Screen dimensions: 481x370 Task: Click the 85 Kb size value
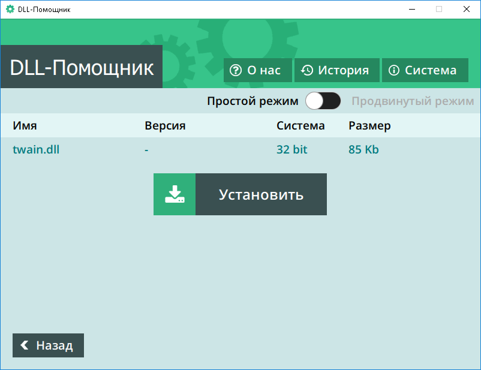point(363,149)
